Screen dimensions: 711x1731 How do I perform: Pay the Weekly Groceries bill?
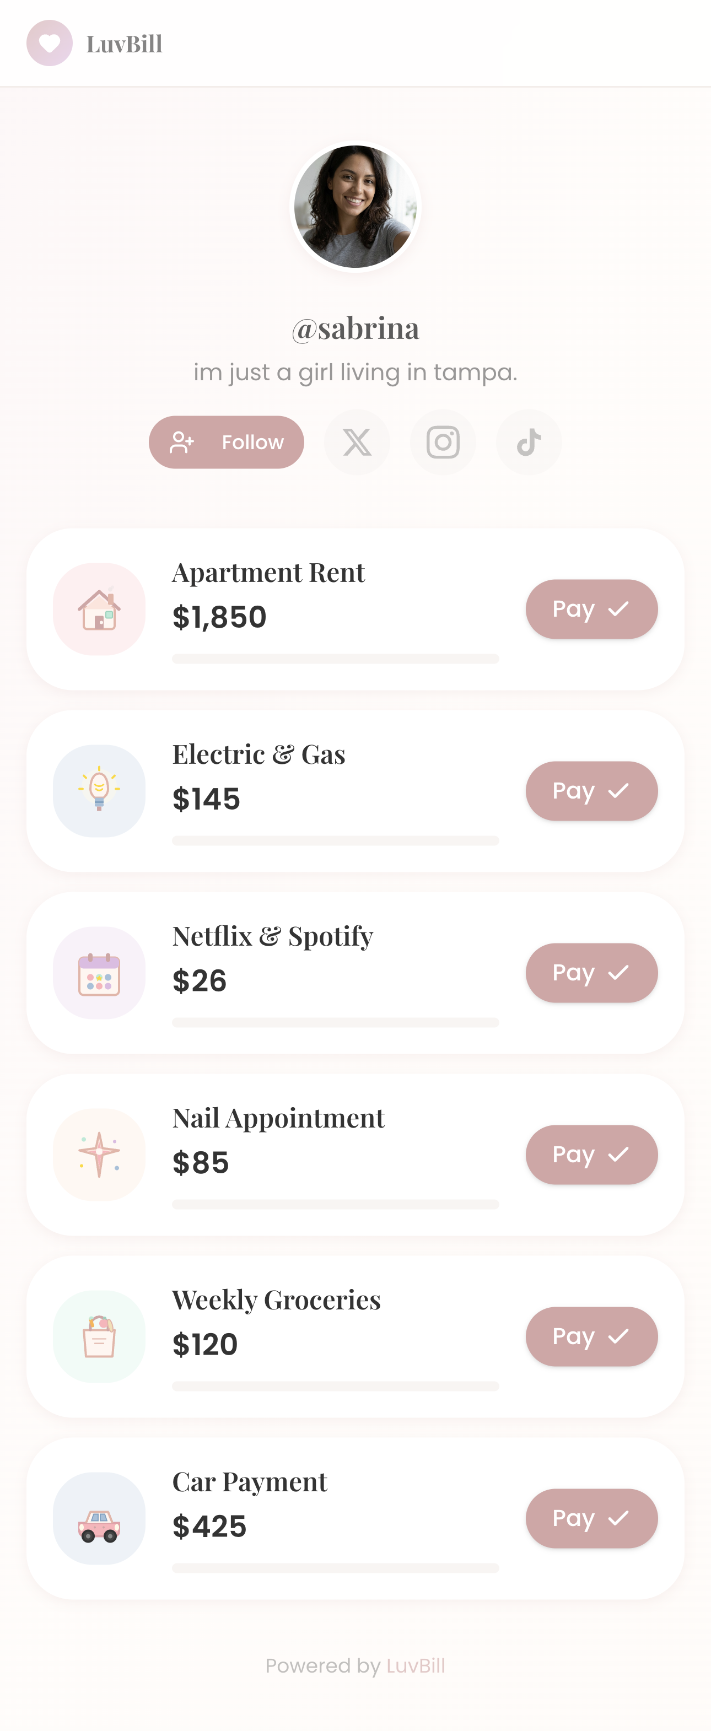click(591, 1336)
